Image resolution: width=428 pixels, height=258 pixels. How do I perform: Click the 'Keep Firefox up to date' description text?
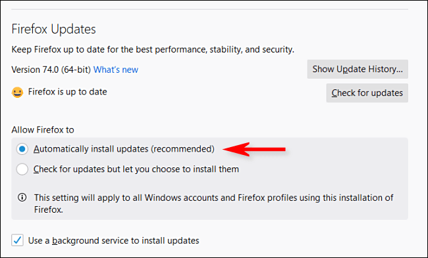pos(153,49)
